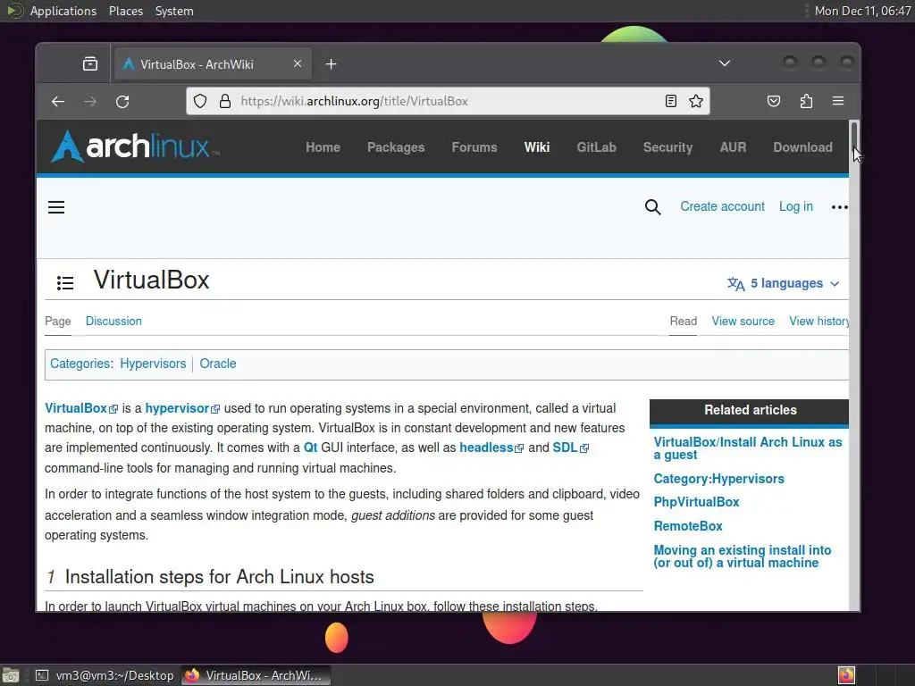The height and width of the screenshot is (686, 915).
Task: Open the tracking protection shield icon
Action: (200, 101)
